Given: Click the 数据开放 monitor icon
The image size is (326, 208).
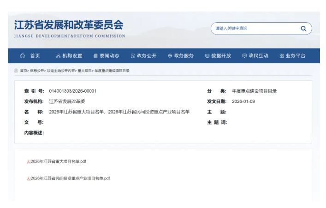Looking at the screenshot, I should point(207,56).
